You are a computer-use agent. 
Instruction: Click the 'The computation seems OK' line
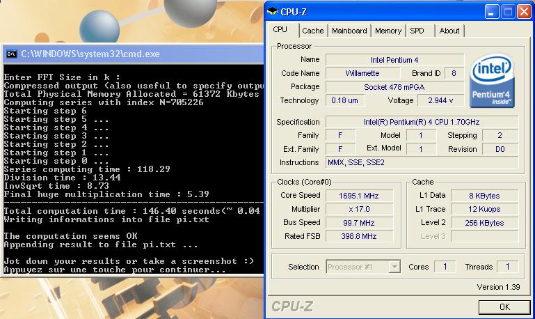71,236
